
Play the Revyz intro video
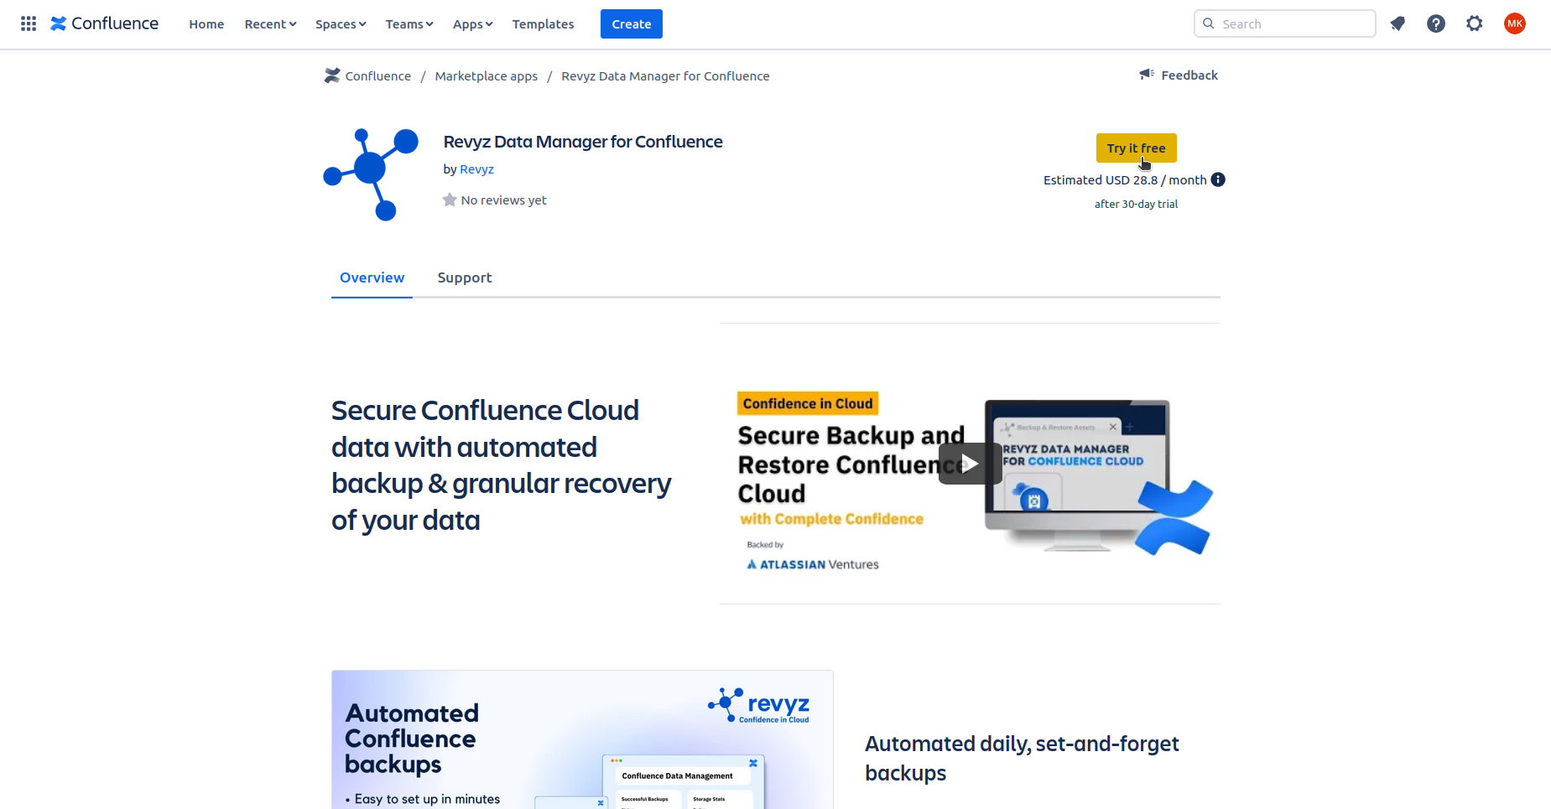tap(969, 464)
